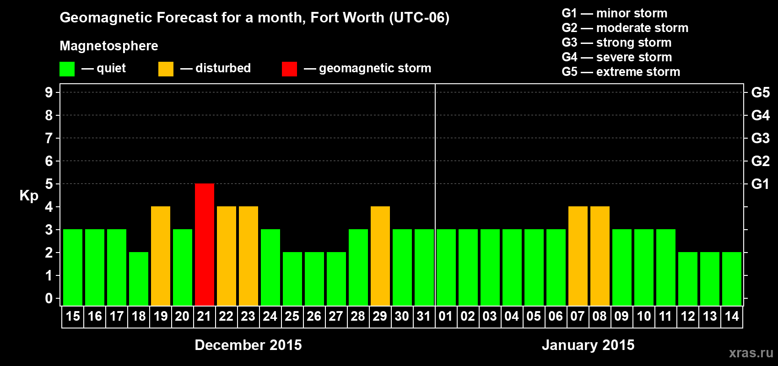Image resolution: width=778 pixels, height=366 pixels.
Task: Select the orange bar for December 19
Action: [161, 256]
